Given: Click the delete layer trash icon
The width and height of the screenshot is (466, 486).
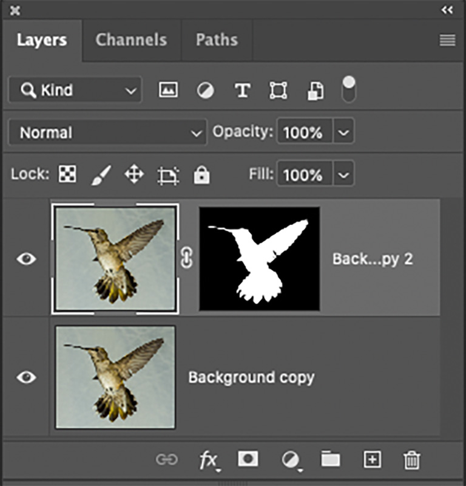Looking at the screenshot, I should click(x=412, y=459).
